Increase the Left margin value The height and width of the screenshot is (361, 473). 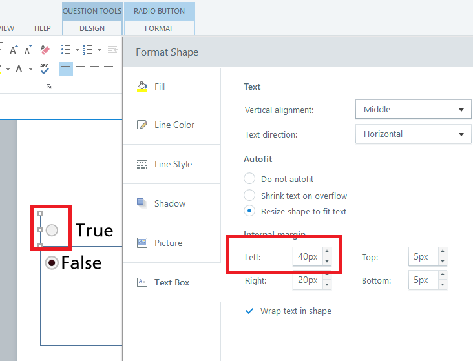point(327,251)
